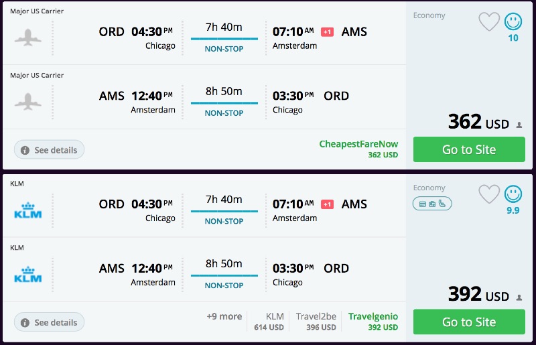Click the gray airplane icon for Chicago departure

tap(28, 38)
